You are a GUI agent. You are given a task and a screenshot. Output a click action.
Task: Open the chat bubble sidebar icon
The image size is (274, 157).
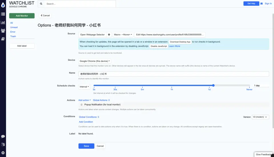[x=3, y=136]
